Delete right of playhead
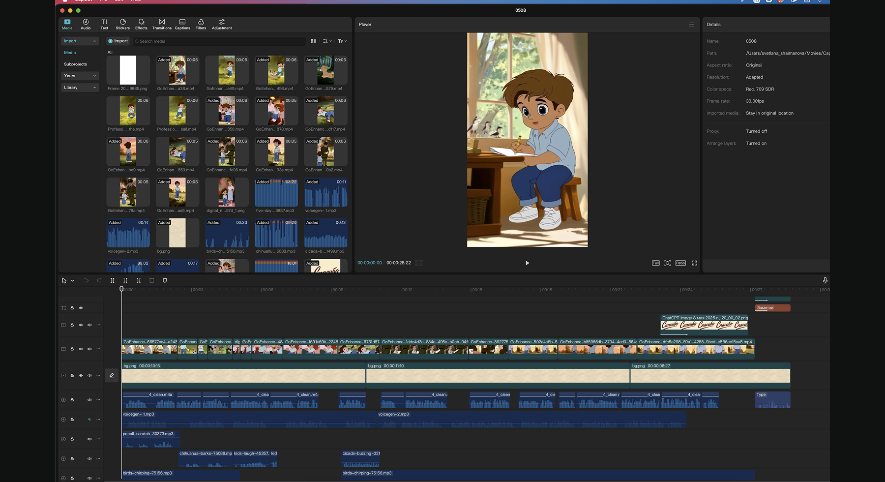This screenshot has width=885, height=482. (138, 280)
